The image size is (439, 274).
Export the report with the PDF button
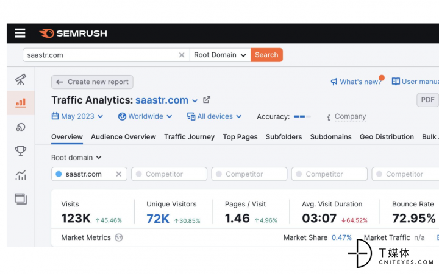[x=427, y=100]
